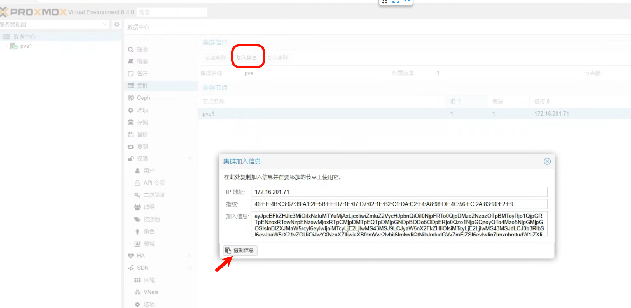Select the Cluster menu entry

tap(142, 86)
